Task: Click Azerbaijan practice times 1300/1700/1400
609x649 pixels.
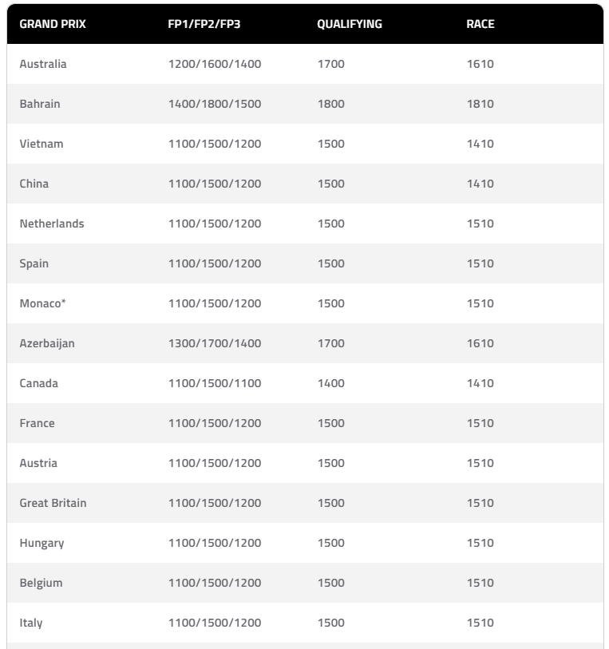Action: tap(215, 343)
